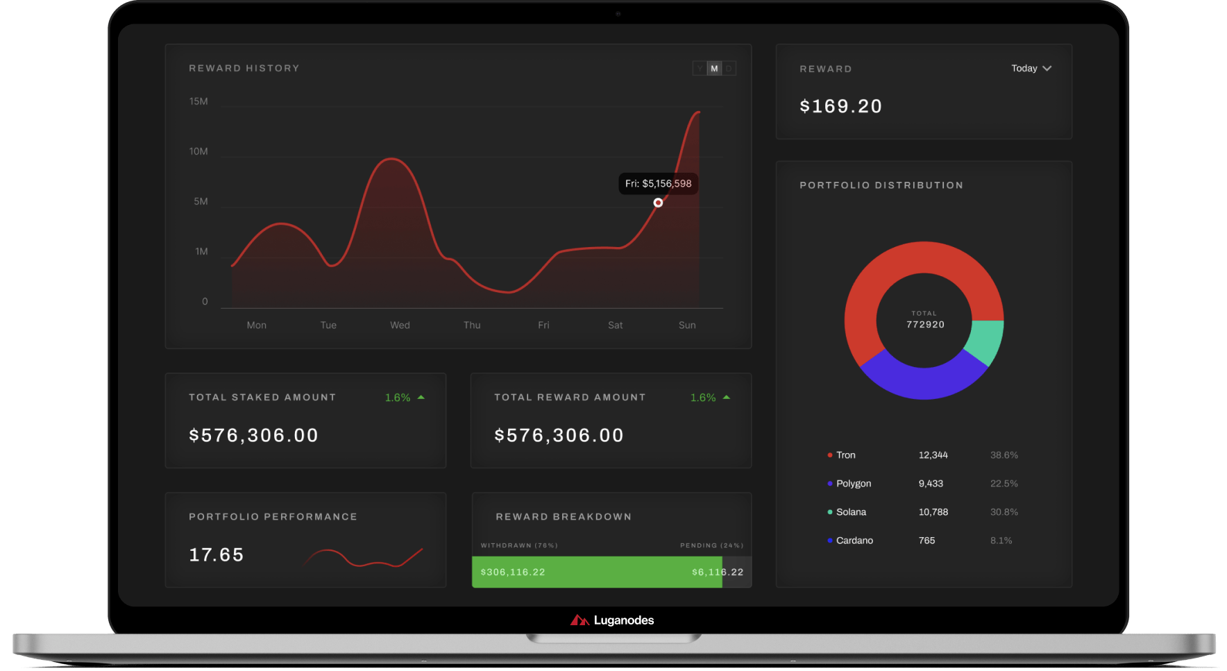Click the green up arrow on Total Reward Amount
Screen dimensions: 1227x671
click(x=727, y=398)
